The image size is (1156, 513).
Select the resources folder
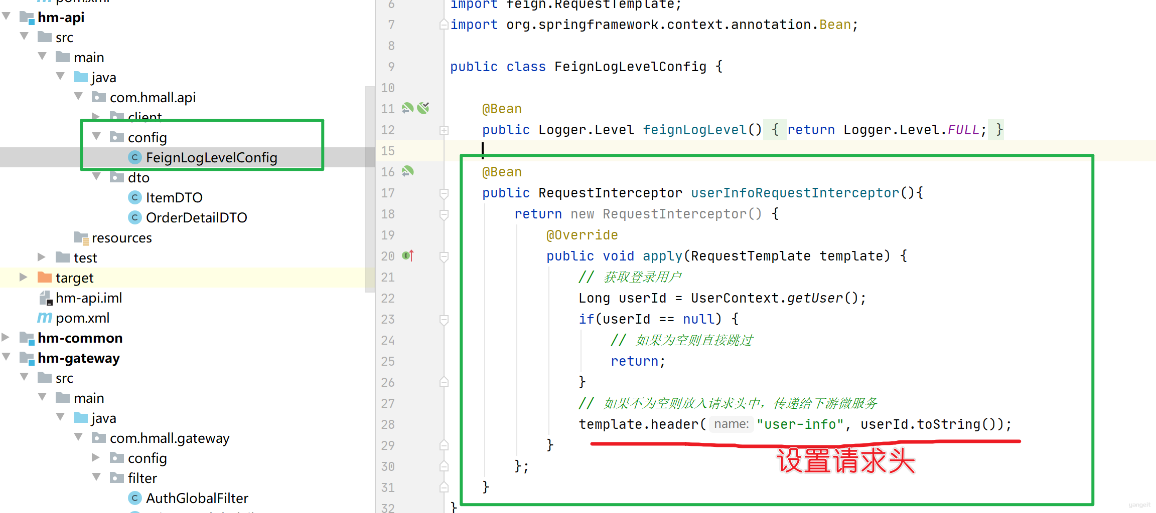(121, 237)
